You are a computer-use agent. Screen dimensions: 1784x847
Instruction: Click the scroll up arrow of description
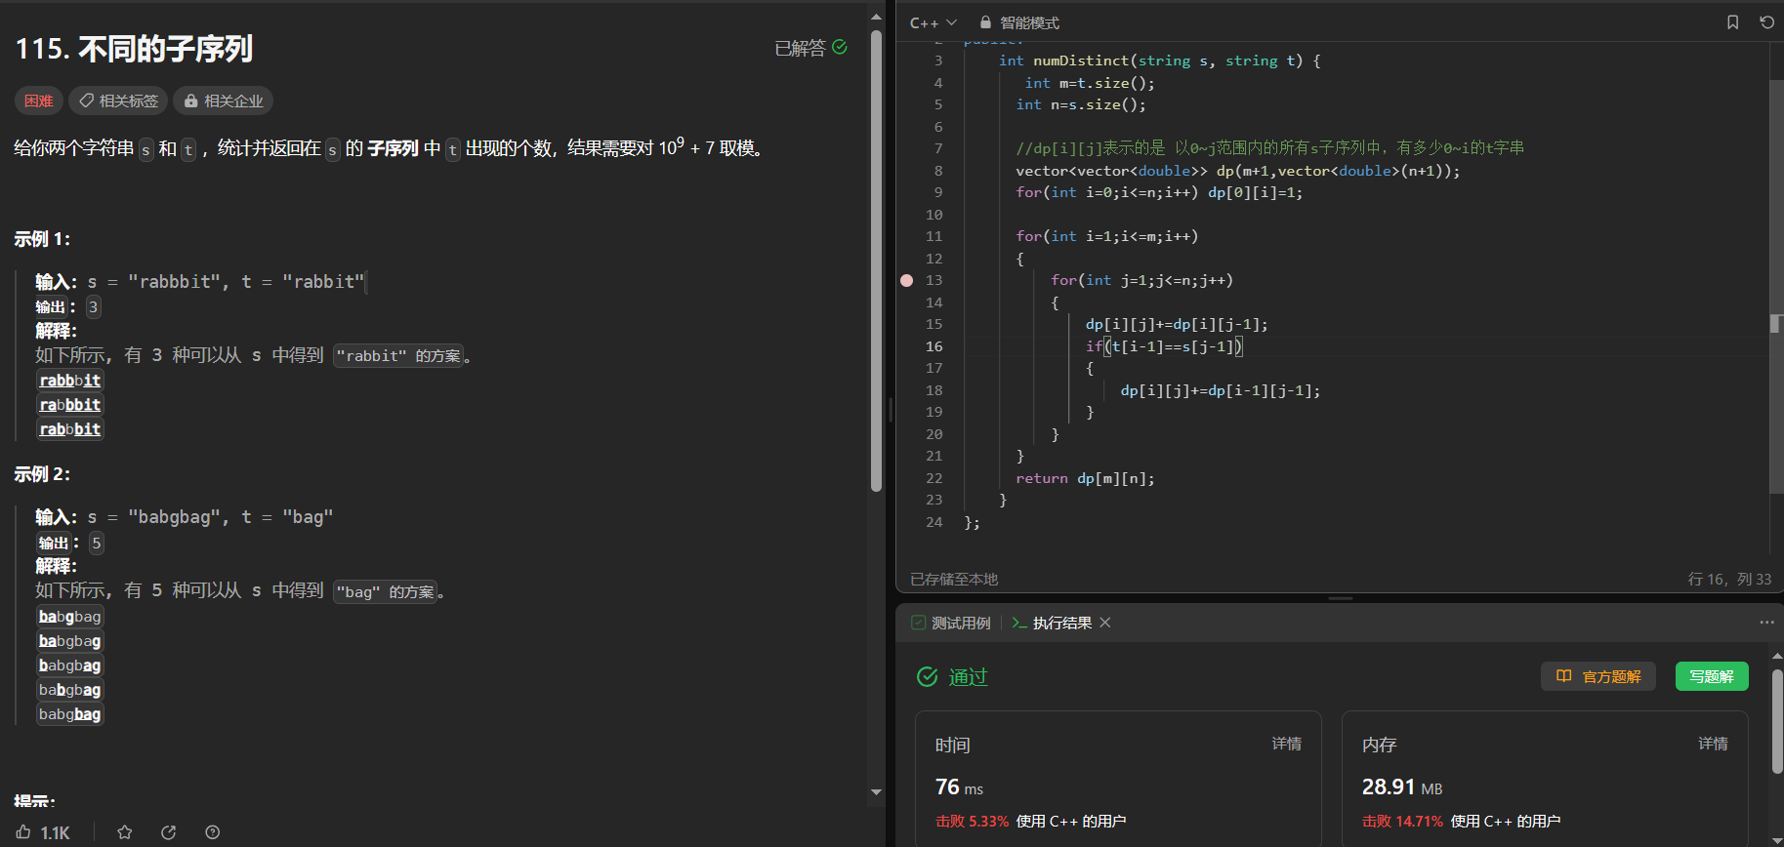point(876,17)
